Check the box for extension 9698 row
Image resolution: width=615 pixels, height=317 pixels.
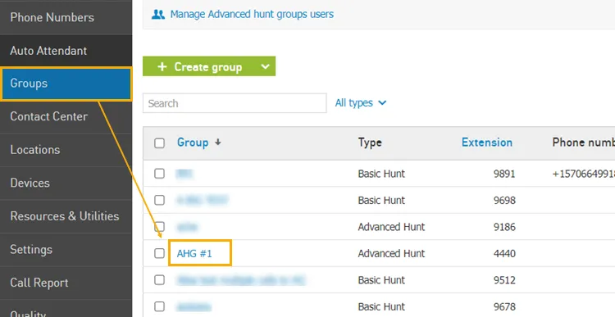pos(159,200)
